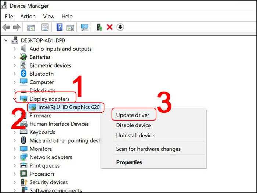Choose Properties from context menu
257x193 pixels.
tap(129, 162)
